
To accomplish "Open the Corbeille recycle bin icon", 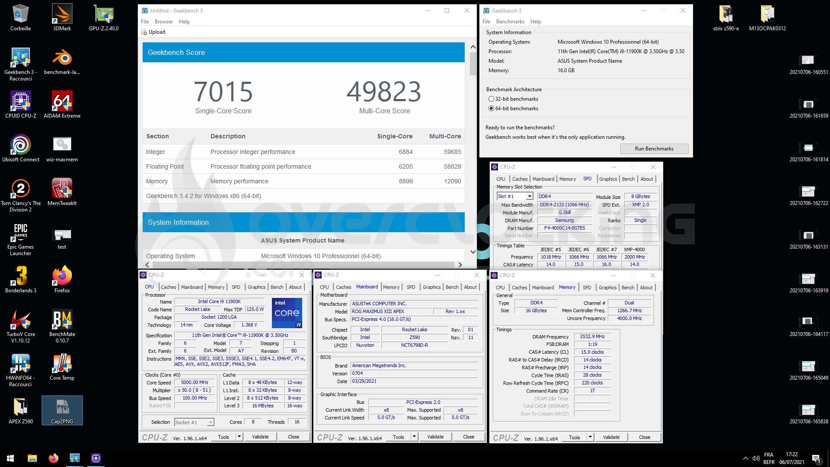I will pyautogui.click(x=20, y=17).
